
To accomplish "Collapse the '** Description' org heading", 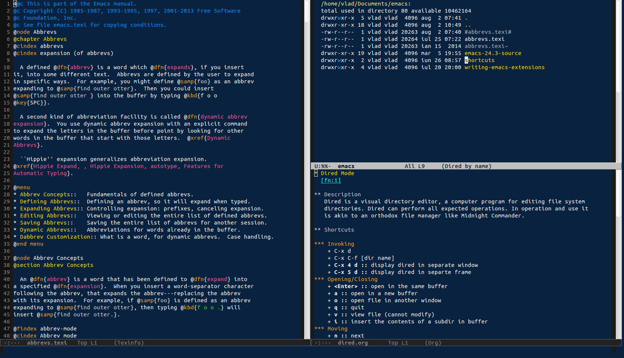I will coord(338,194).
